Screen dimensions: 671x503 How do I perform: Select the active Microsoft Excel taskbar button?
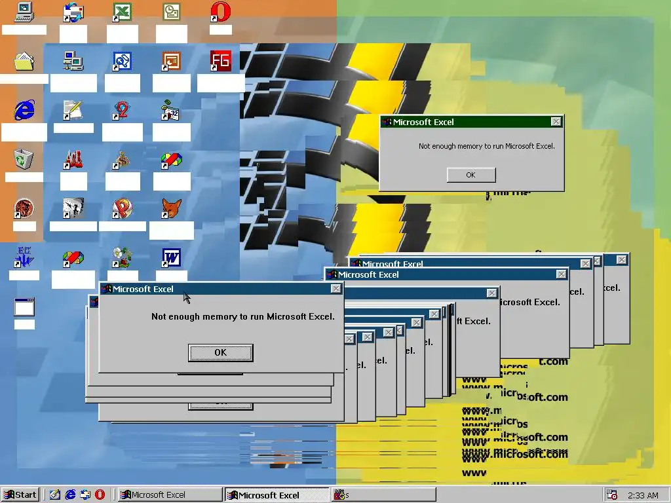277,495
